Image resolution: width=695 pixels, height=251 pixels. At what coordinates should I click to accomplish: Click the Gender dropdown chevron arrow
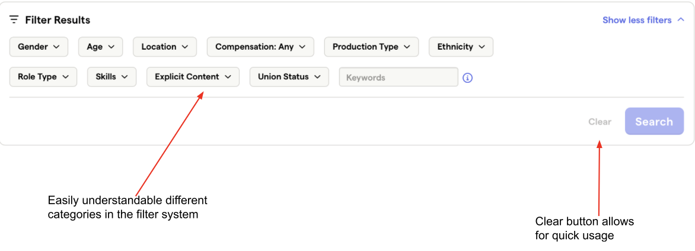tap(56, 47)
